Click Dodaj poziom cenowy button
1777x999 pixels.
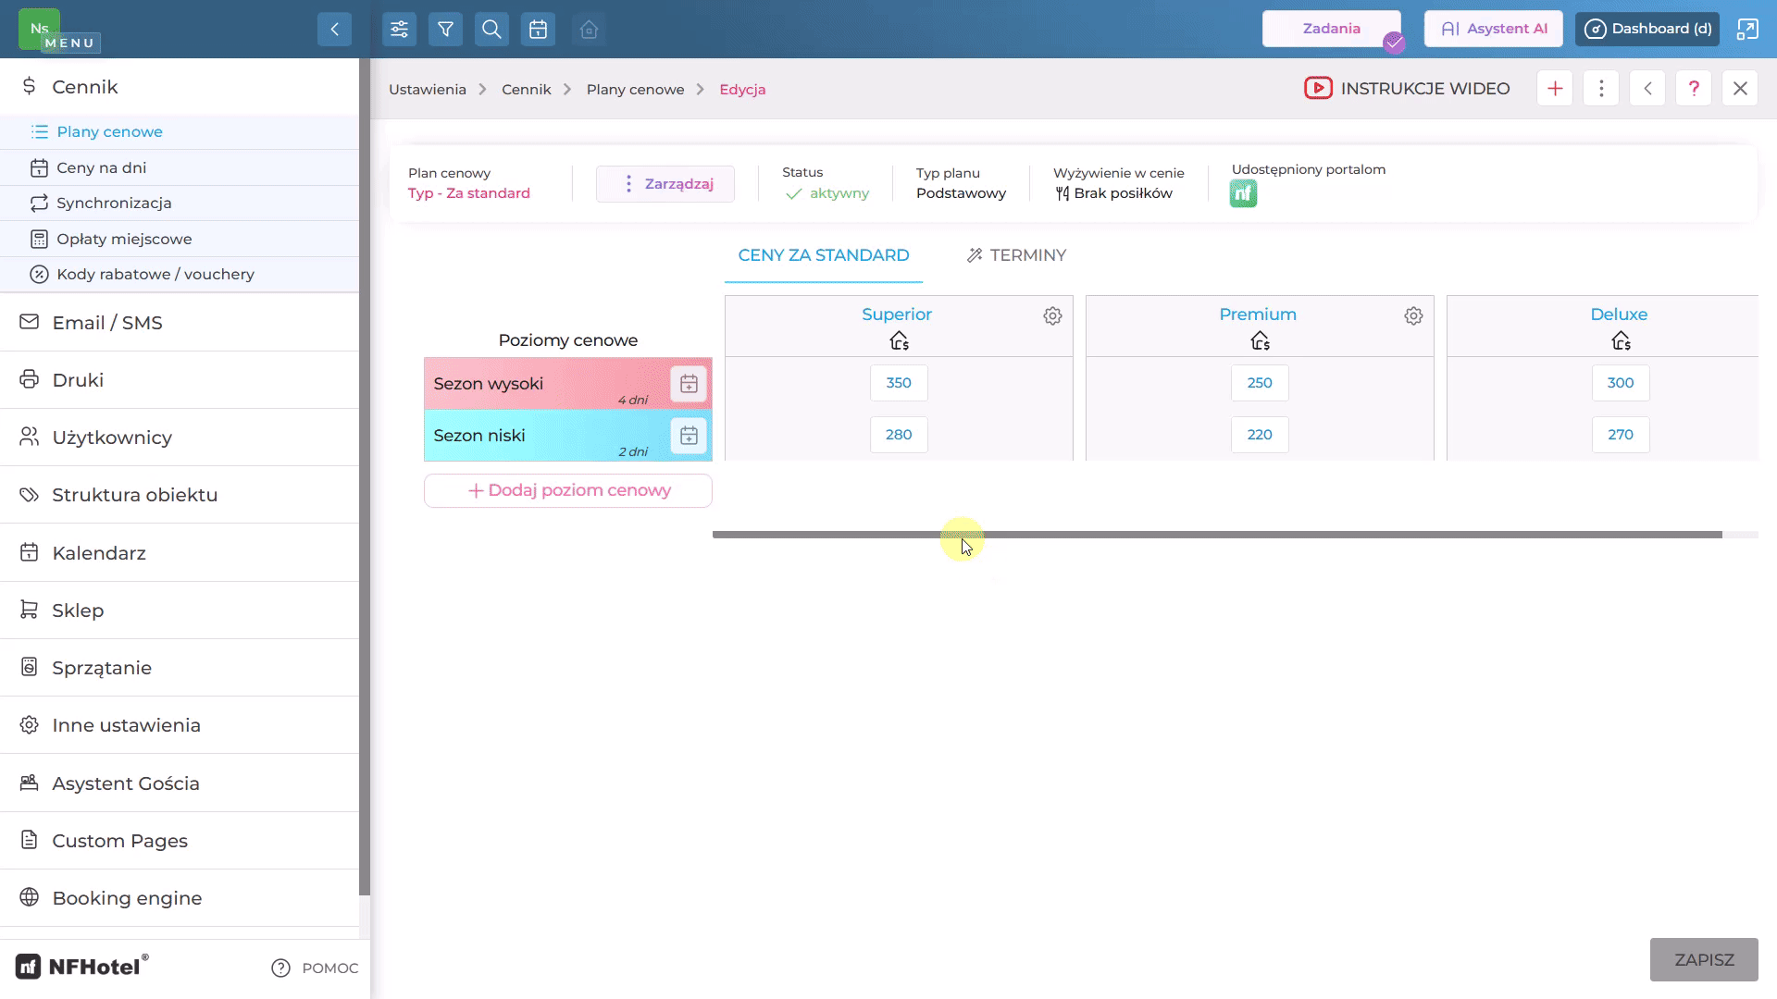pyautogui.click(x=568, y=490)
